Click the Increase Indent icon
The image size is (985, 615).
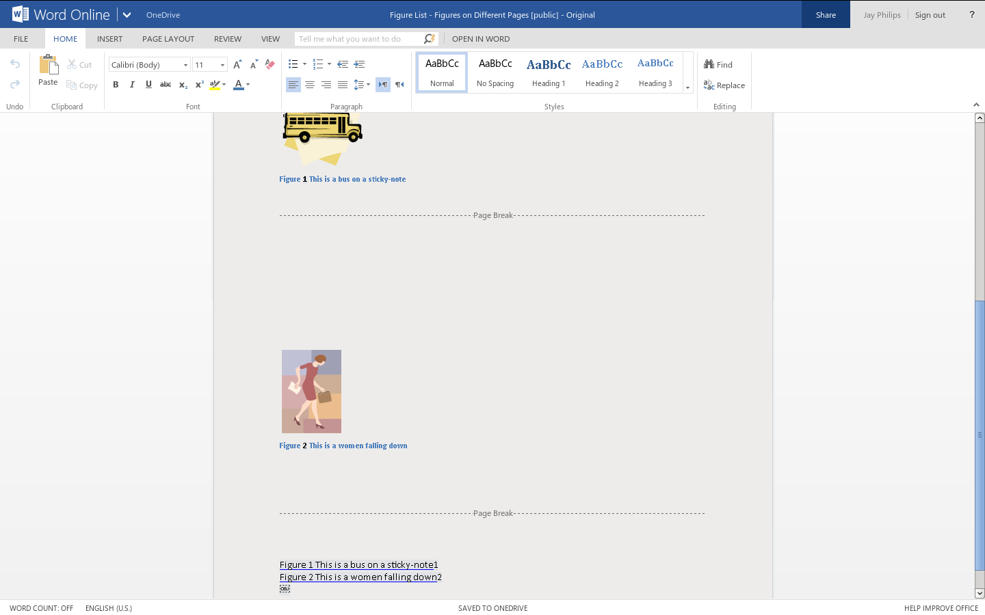coord(359,64)
